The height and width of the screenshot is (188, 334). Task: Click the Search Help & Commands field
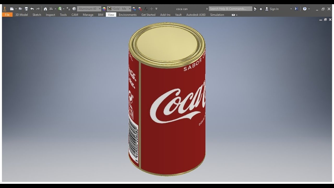(x=230, y=9)
